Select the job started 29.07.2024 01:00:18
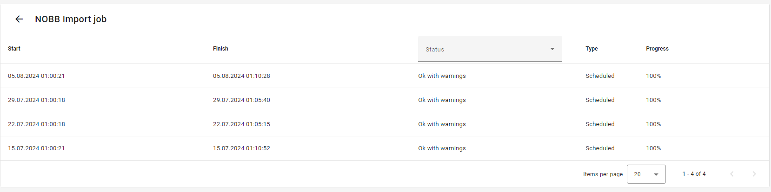Image resolution: width=771 pixels, height=192 pixels. click(385, 100)
